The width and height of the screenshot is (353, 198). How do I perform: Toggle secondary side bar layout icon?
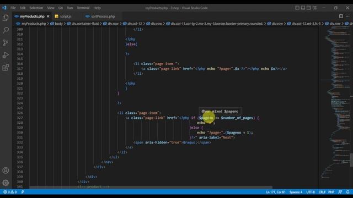point(309,8)
